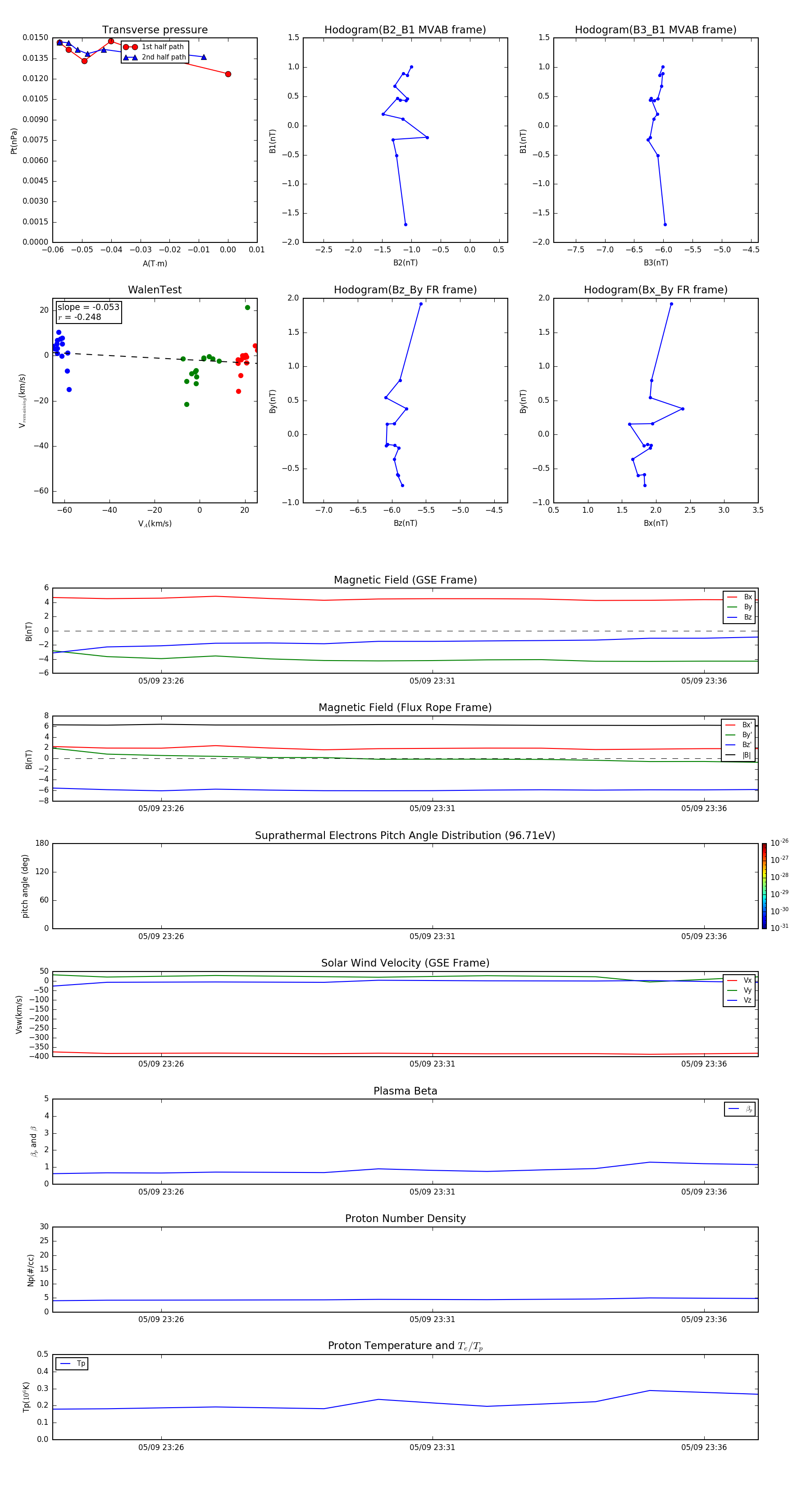Viewport: 811px width, 1487px height.
Task: Click the 'Magnetic Field (GSE Frame)' title
Action: click(x=405, y=580)
